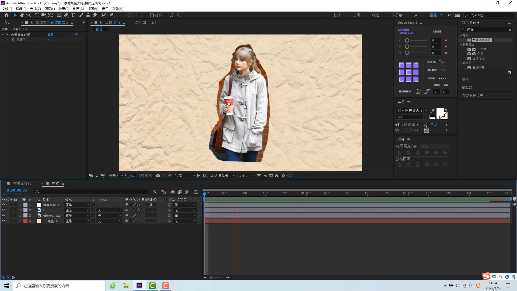Click the ABOUT button in Motion Tools
The image size is (517, 291).
(x=437, y=32)
